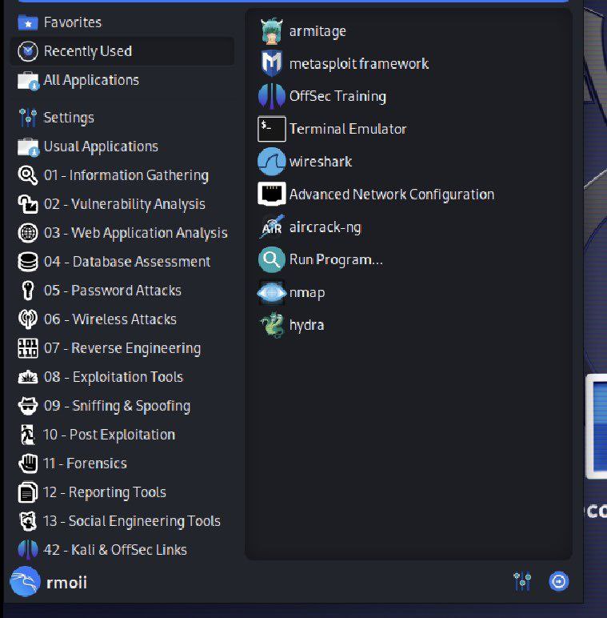This screenshot has width=607, height=618.
Task: Click the Reporting Tools document icon
Action: click(28, 492)
